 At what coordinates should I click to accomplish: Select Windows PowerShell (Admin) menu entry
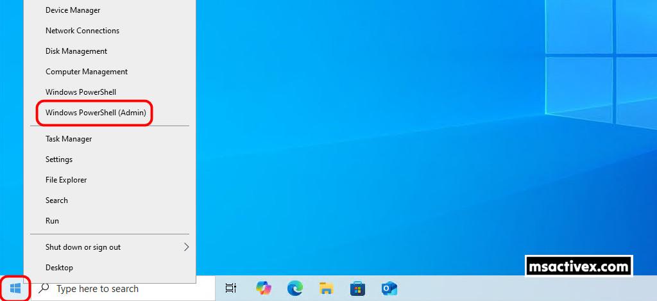96,113
